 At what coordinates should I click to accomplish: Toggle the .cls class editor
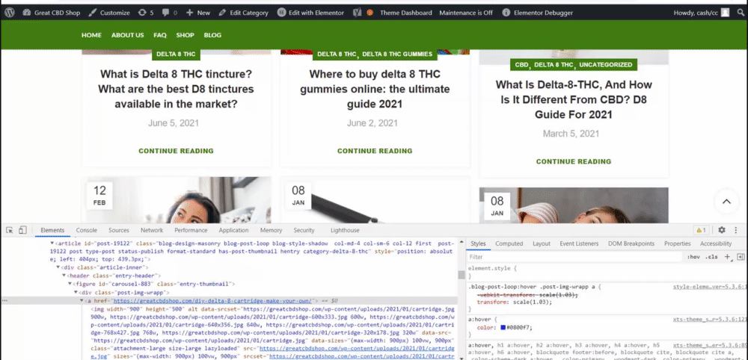712,257
